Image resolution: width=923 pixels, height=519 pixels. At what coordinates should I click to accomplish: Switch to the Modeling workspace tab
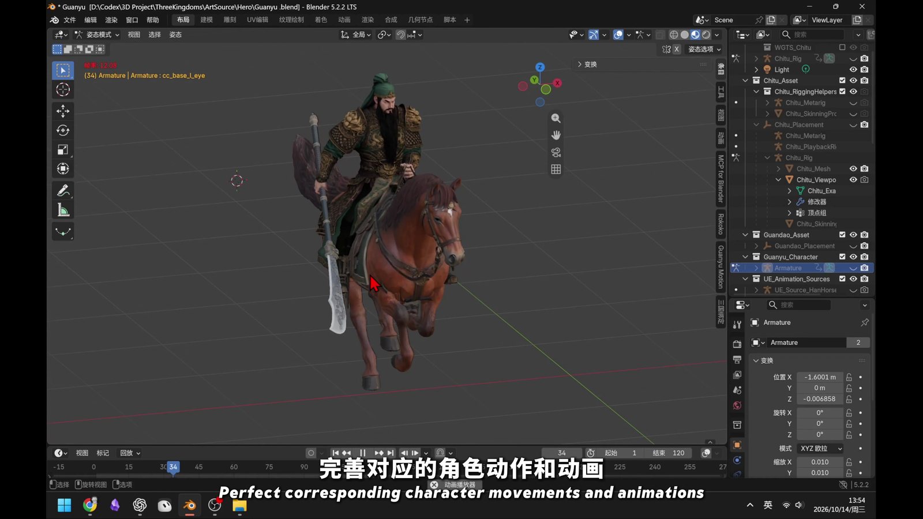click(207, 20)
